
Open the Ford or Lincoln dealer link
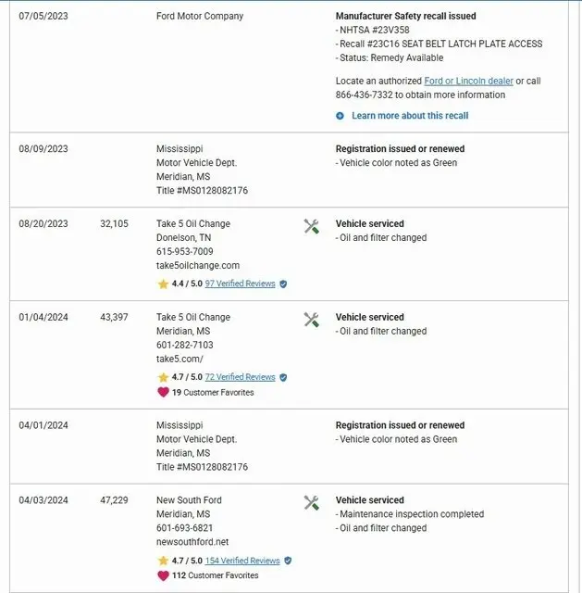[x=468, y=81]
